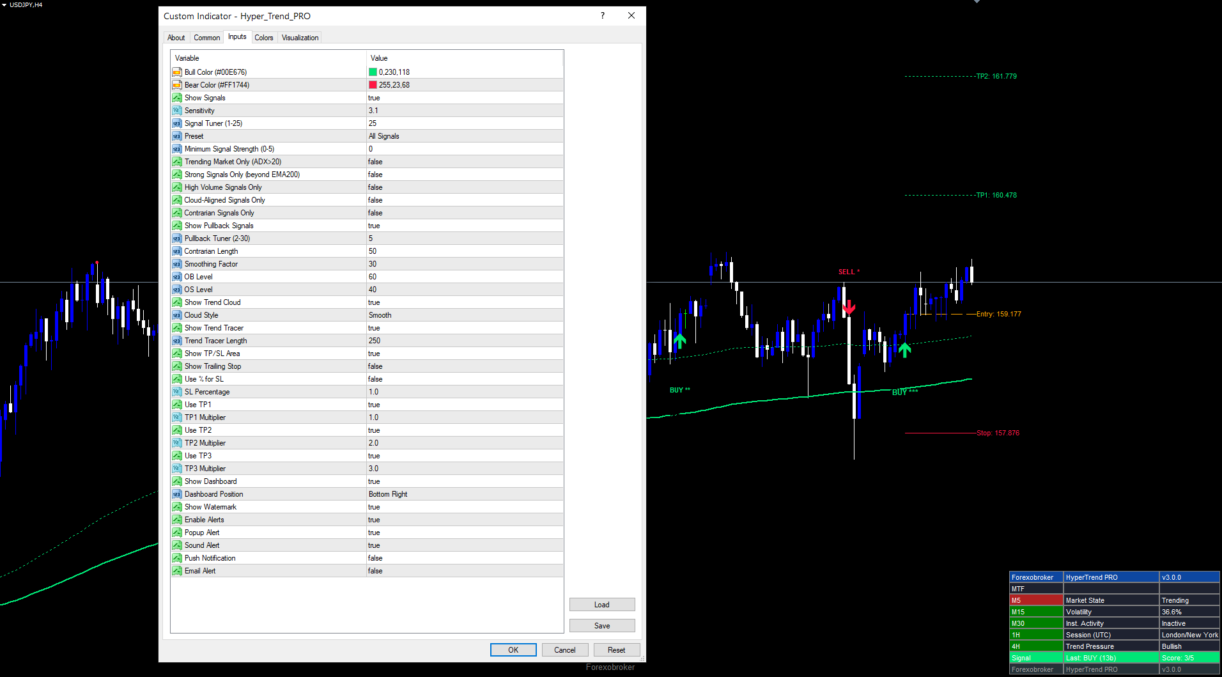Image resolution: width=1222 pixels, height=677 pixels.
Task: Open Sound Alert value selector
Action: pos(465,545)
